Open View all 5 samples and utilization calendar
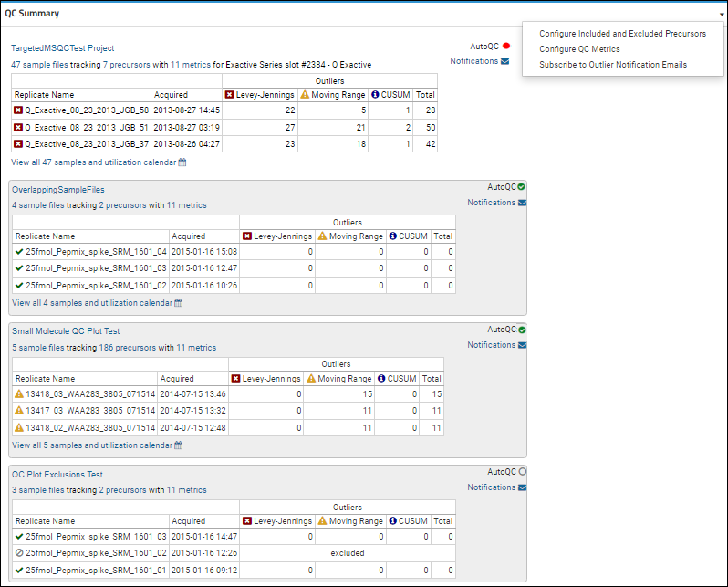Image resolution: width=728 pixels, height=587 pixels. (92, 445)
